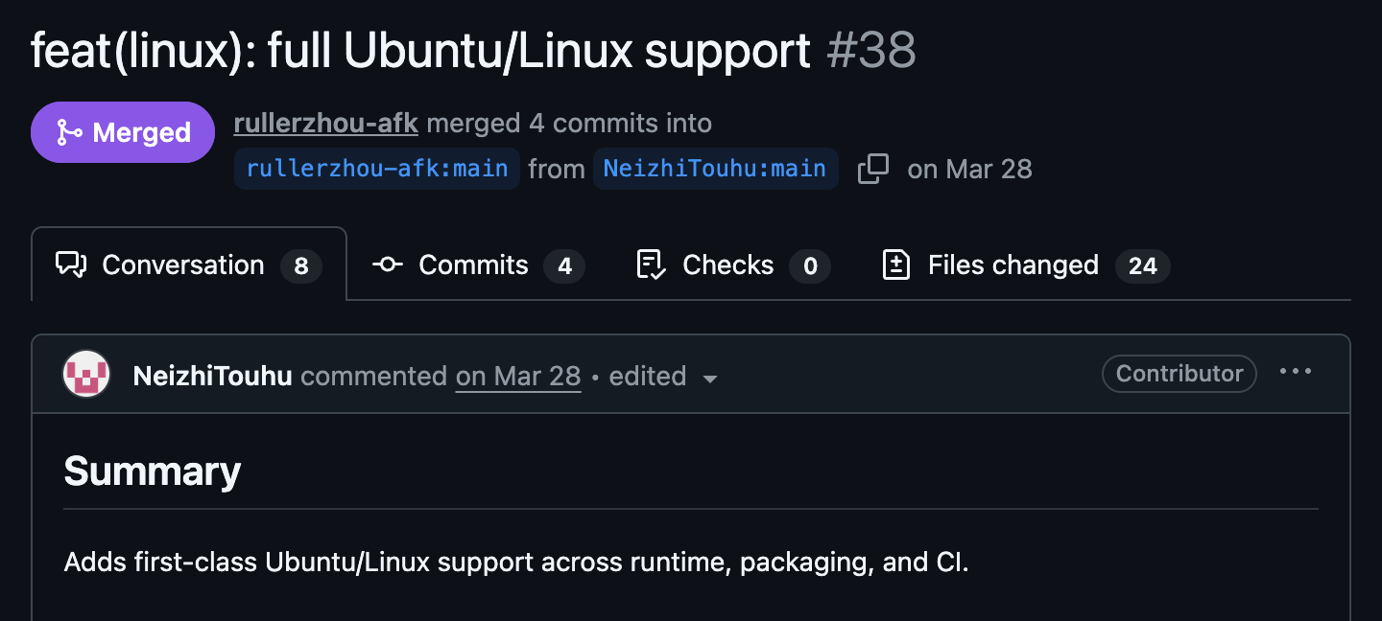Click the Checks tab checklist icon
Screen dimensions: 1382x621
pos(652,264)
